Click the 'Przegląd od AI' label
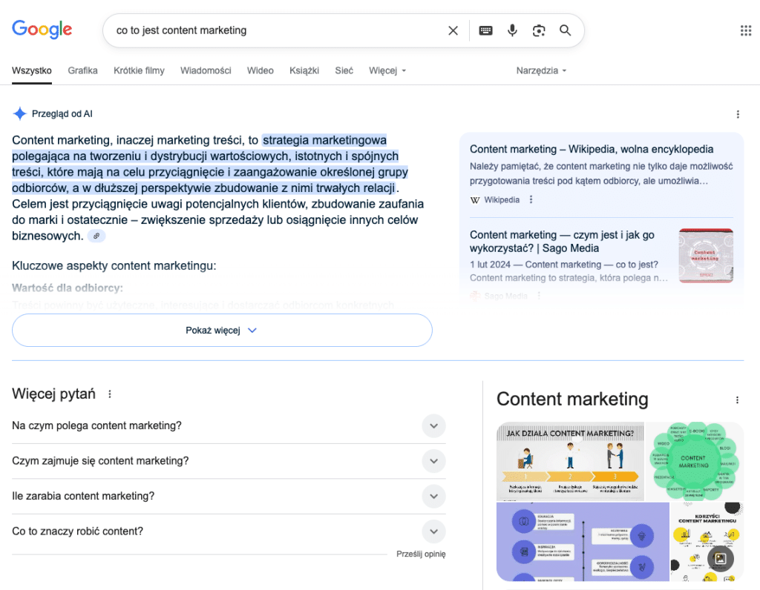 (x=62, y=113)
